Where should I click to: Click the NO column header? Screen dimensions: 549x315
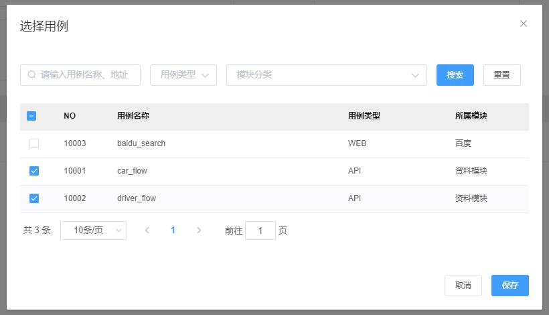point(70,116)
